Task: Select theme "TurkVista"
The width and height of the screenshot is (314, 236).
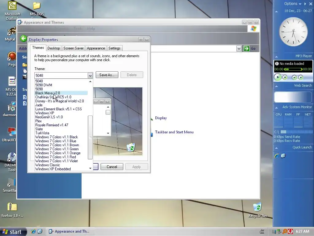Action: click(x=61, y=133)
